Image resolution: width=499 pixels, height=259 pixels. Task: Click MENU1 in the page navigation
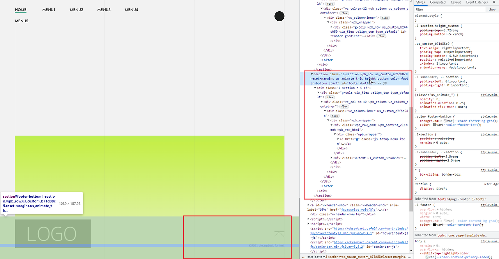tap(49, 10)
